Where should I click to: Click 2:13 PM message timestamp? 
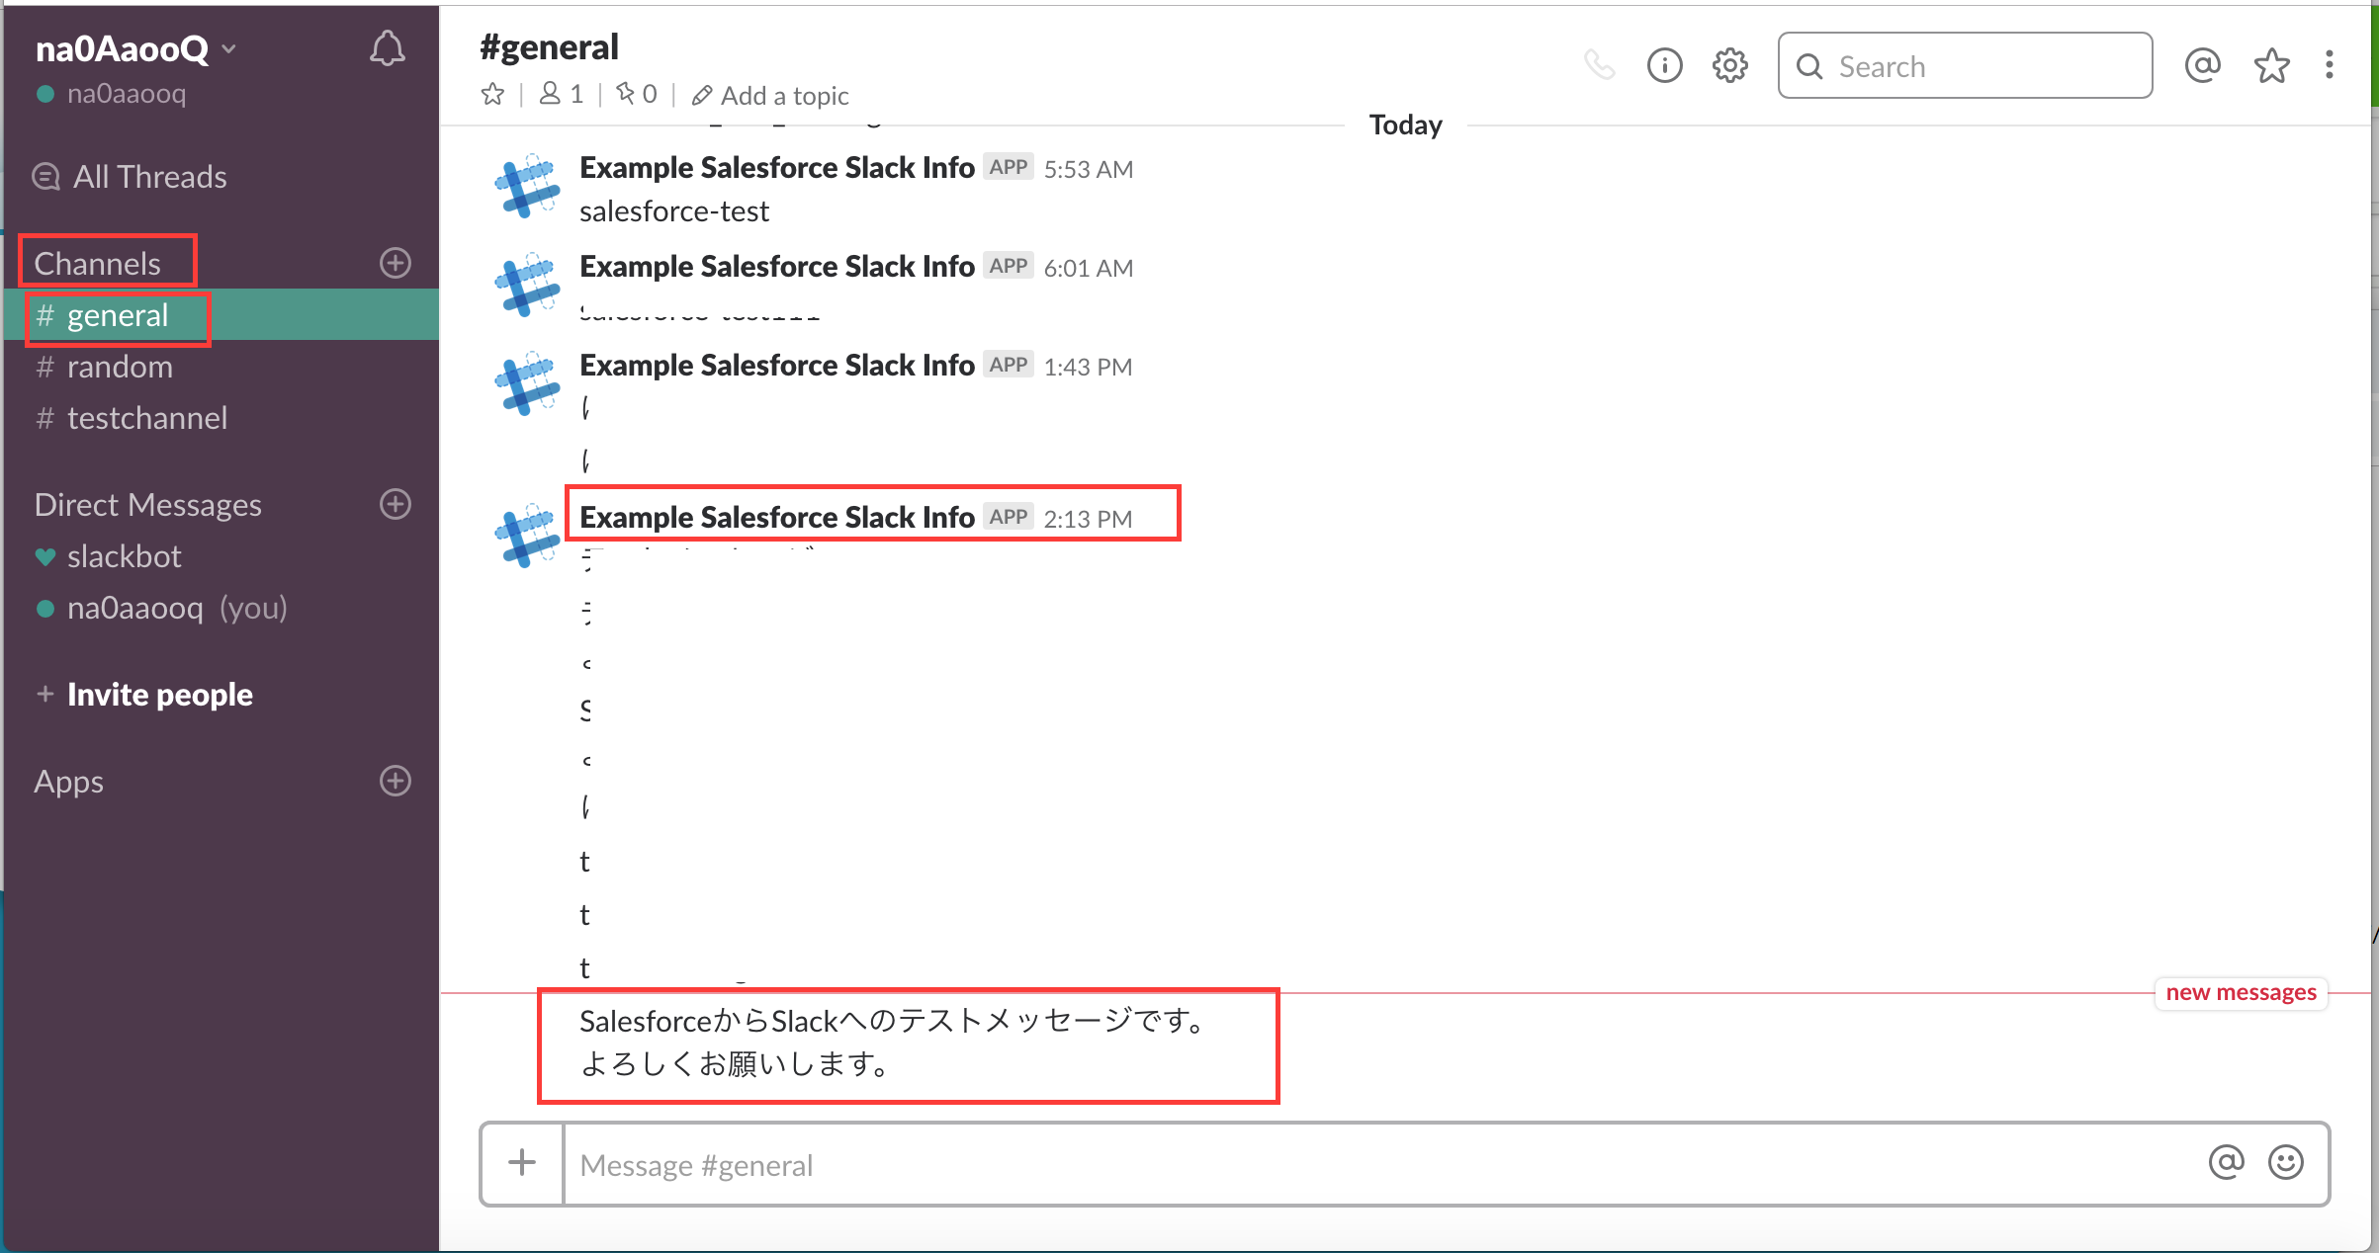(x=1089, y=519)
